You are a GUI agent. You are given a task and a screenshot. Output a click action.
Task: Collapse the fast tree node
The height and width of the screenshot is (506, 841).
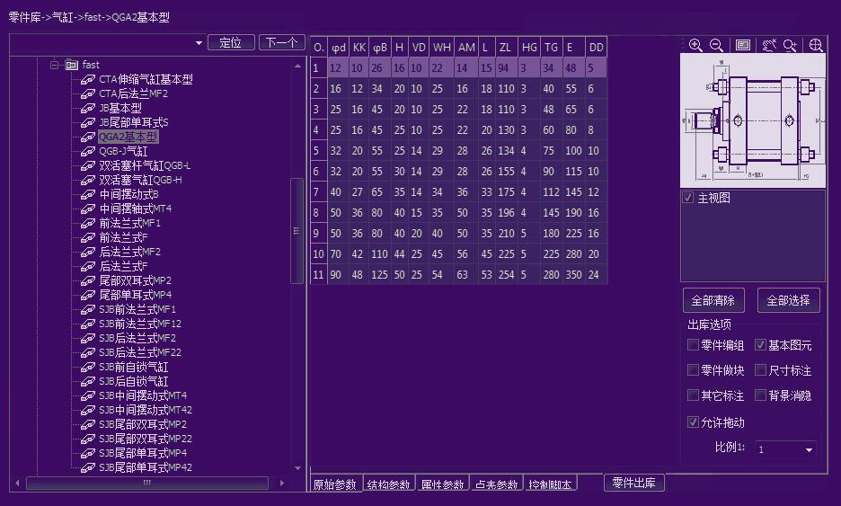click(54, 65)
